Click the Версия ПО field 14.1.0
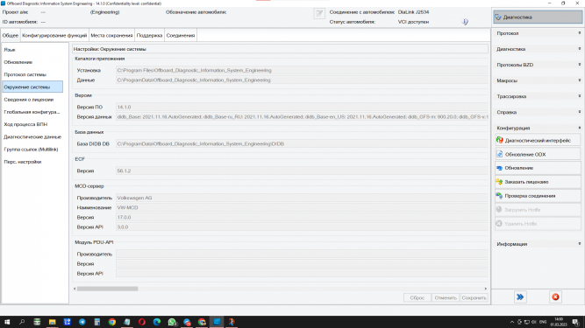Image resolution: width=585 pixels, height=328 pixels. point(302,107)
